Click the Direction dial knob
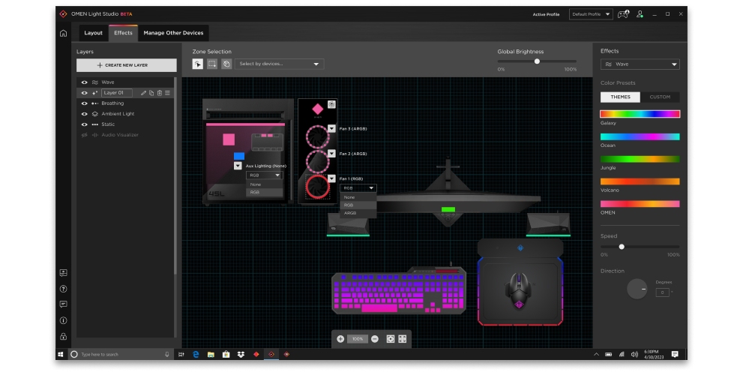The height and width of the screenshot is (372, 743). [637, 289]
